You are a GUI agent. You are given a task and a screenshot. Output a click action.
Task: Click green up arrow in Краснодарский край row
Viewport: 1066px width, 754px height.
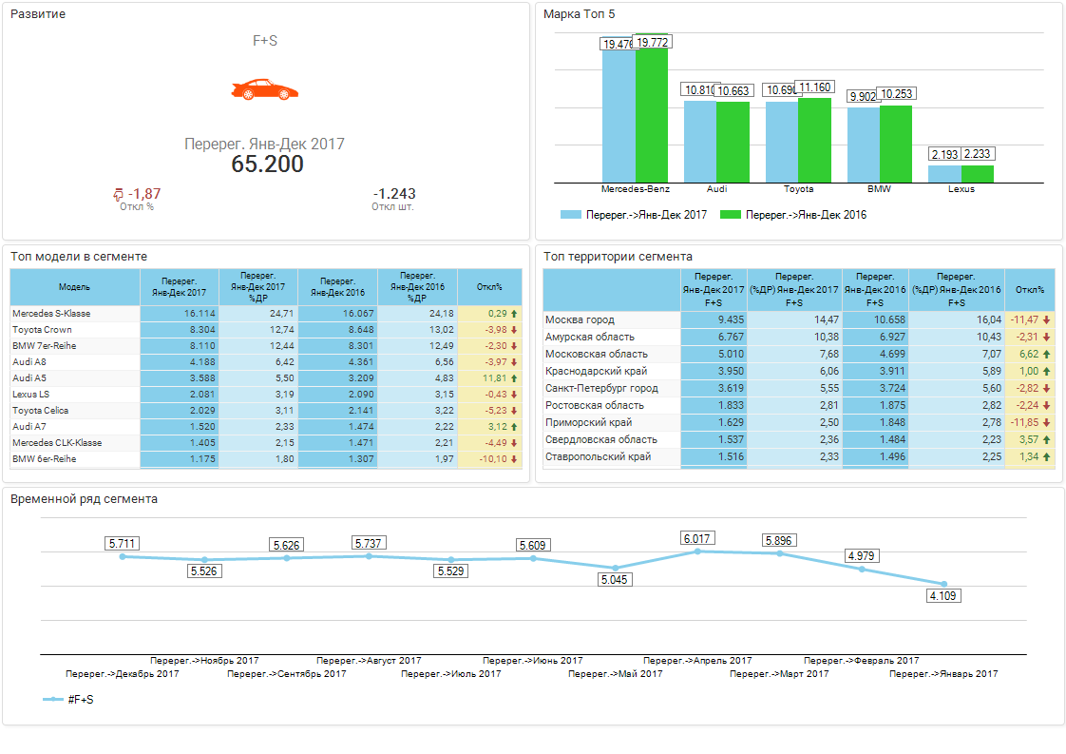pyautogui.click(x=1046, y=372)
